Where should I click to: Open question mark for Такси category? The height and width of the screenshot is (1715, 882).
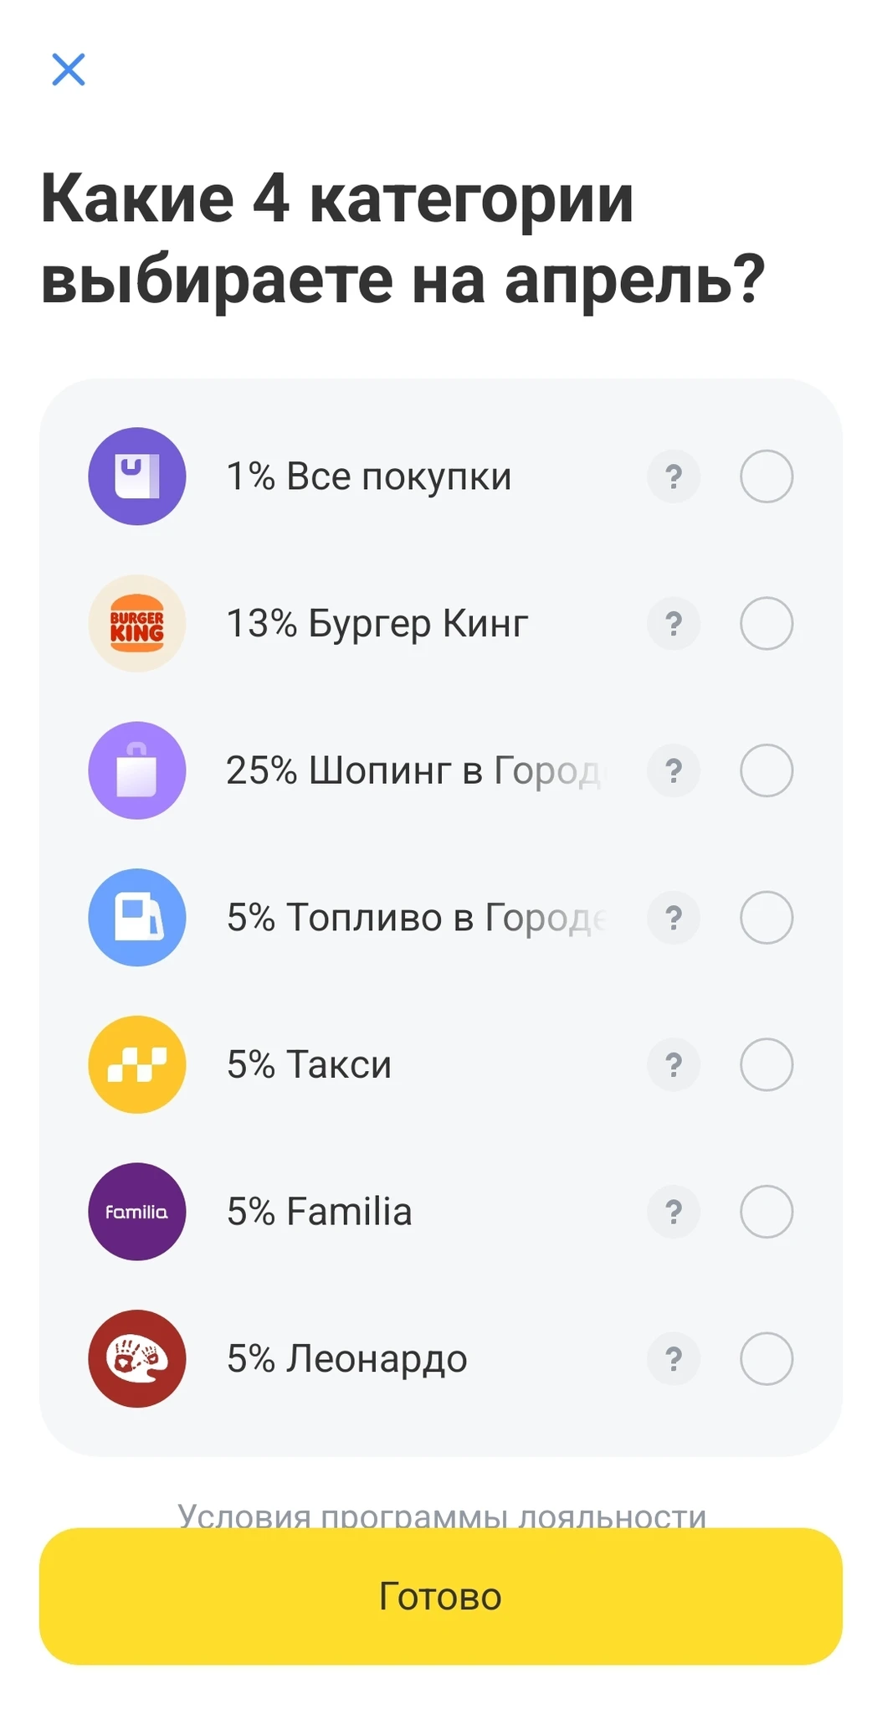tap(674, 1064)
